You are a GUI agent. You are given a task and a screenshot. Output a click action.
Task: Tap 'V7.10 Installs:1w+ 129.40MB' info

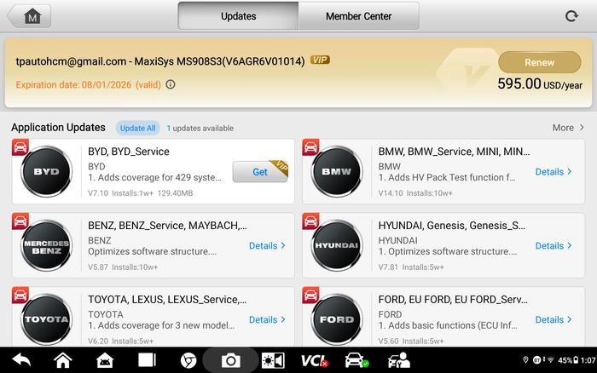click(x=141, y=193)
